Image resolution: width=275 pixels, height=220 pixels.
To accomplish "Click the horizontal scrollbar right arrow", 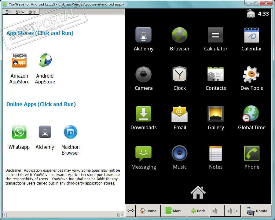I will coord(122,215).
